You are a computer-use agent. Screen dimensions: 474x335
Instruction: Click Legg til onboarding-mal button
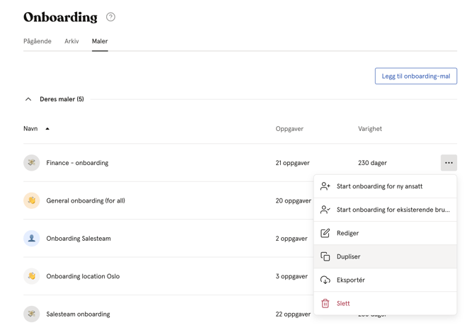[x=416, y=76]
